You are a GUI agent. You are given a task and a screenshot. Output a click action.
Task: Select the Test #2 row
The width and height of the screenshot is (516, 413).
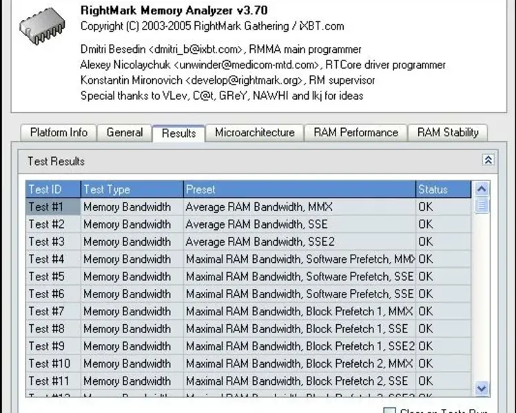point(249,224)
